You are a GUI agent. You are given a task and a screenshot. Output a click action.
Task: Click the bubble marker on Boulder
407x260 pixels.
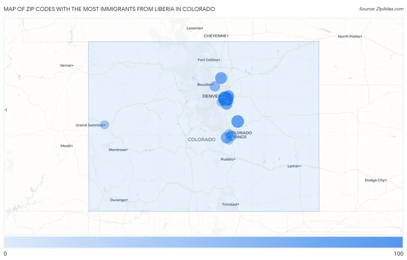point(215,86)
